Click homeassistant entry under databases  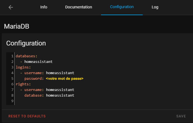pyautogui.click(x=38, y=61)
